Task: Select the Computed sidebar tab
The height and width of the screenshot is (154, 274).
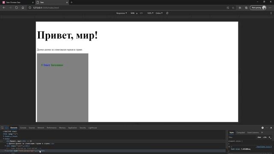Action: point(241,133)
